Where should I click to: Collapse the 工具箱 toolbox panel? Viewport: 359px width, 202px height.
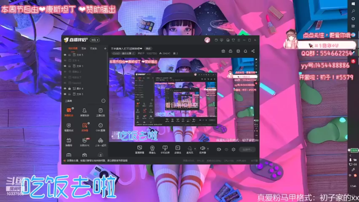(103, 101)
